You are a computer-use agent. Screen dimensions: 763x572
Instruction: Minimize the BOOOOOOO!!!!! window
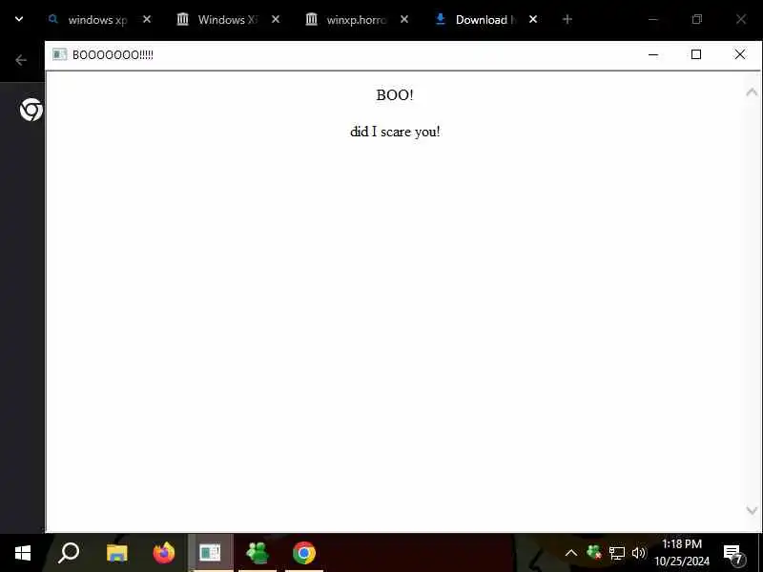(x=653, y=54)
